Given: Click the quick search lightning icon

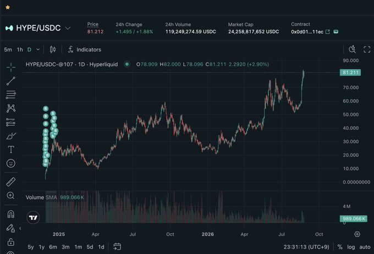Looking at the screenshot, I should (352, 49).
